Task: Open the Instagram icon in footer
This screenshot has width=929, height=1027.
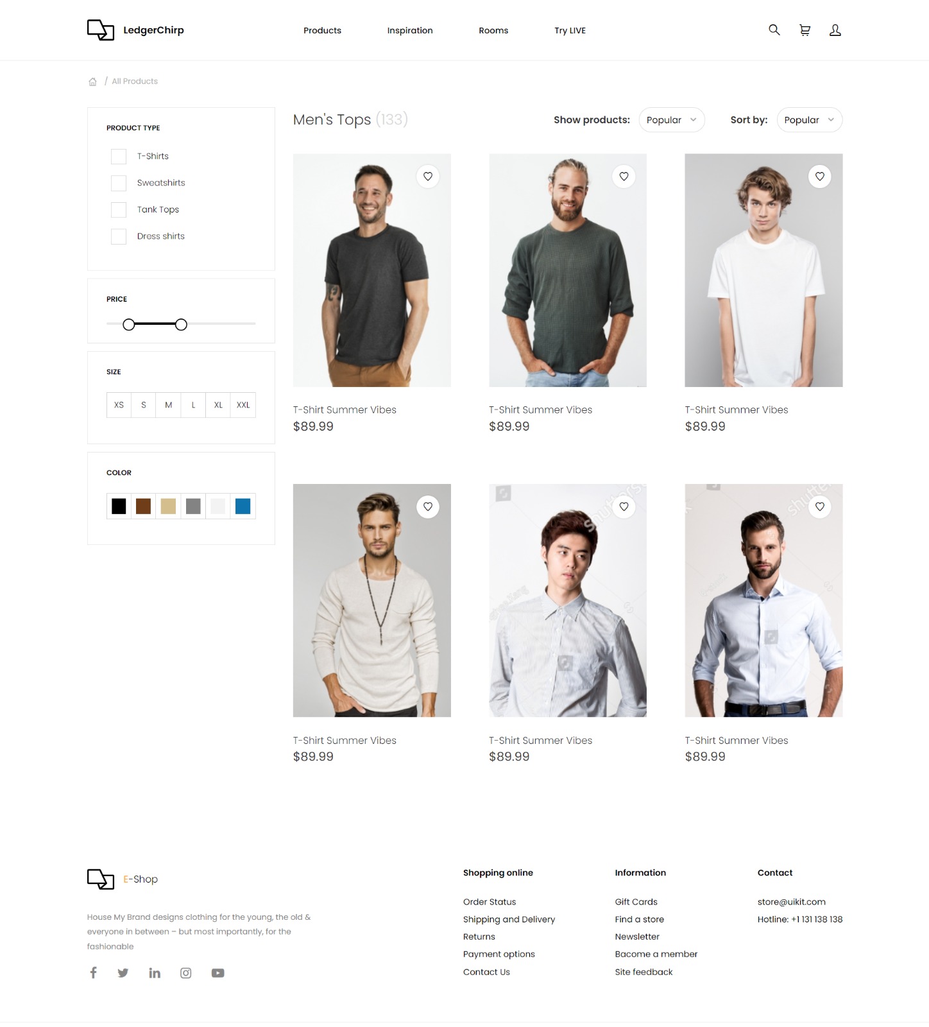Action: 186,973
